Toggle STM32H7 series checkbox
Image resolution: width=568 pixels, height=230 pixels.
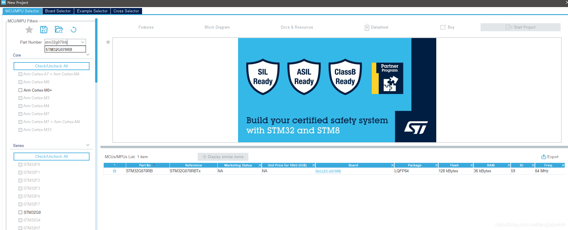coord(20,228)
